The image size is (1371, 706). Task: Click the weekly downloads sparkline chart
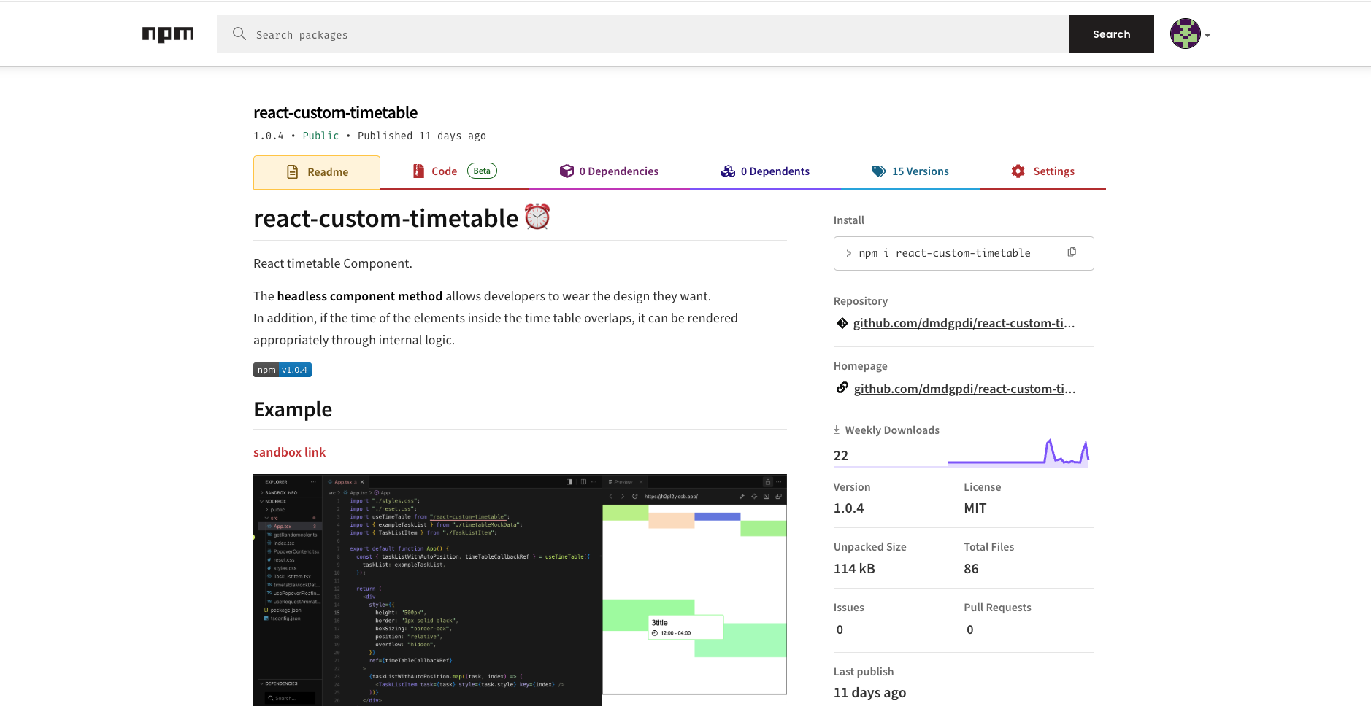(x=1018, y=452)
